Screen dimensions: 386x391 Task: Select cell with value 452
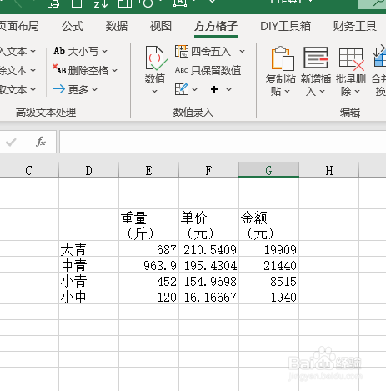(x=148, y=280)
